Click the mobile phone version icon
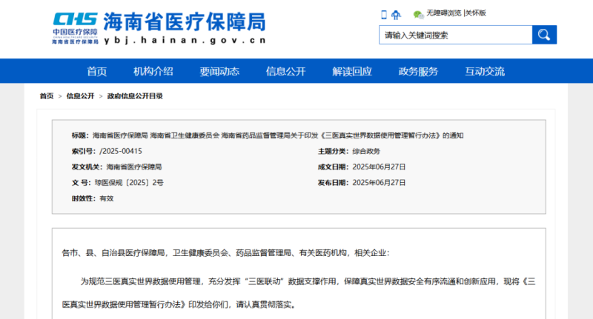The width and height of the screenshot is (593, 319). point(384,14)
